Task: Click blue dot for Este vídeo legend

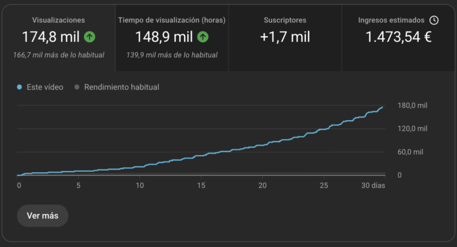Action: [x=19, y=87]
